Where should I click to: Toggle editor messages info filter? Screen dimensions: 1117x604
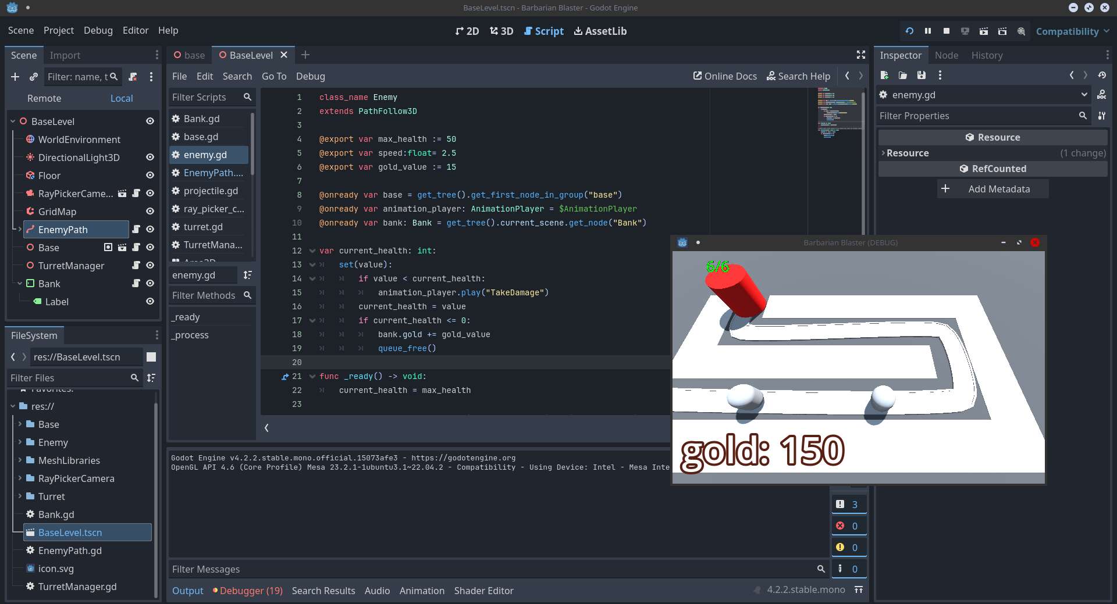(849, 569)
